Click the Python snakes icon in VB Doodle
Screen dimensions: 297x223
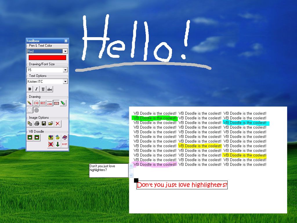58,137
